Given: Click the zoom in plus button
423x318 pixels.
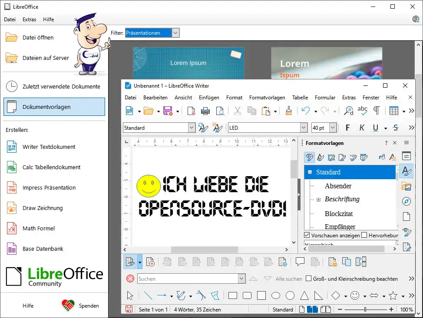Looking at the screenshot, I should click(391, 309).
